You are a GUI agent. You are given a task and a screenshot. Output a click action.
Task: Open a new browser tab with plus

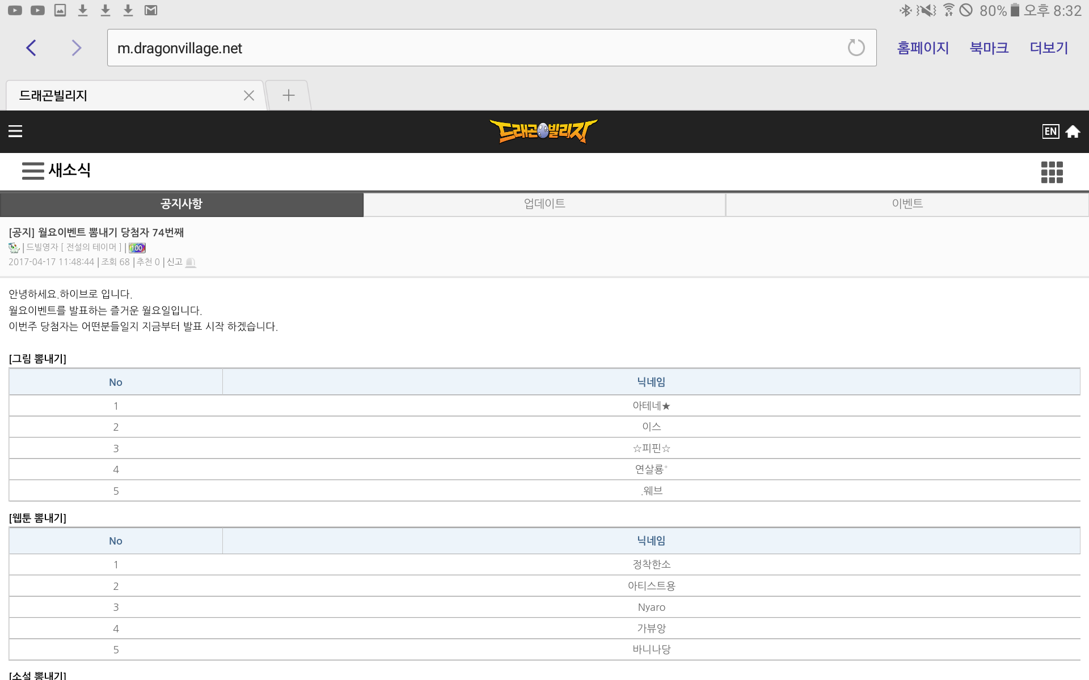[288, 95]
